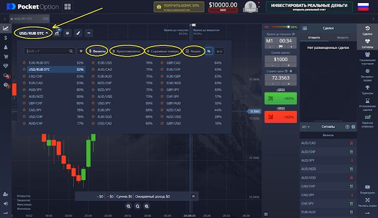Screen dimensions: 378x218
Task: Toggle favorite star for EUR/RUB OTC
Action: (24, 62)
